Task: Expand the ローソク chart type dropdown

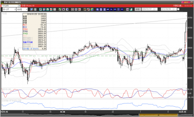Action: pos(15,9)
